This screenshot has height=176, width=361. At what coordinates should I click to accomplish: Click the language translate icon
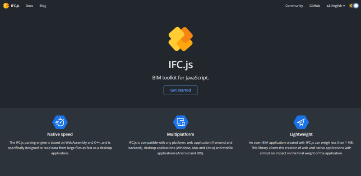point(329,6)
